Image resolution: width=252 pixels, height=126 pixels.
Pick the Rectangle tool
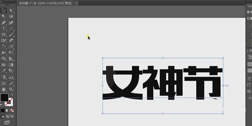click(4, 35)
